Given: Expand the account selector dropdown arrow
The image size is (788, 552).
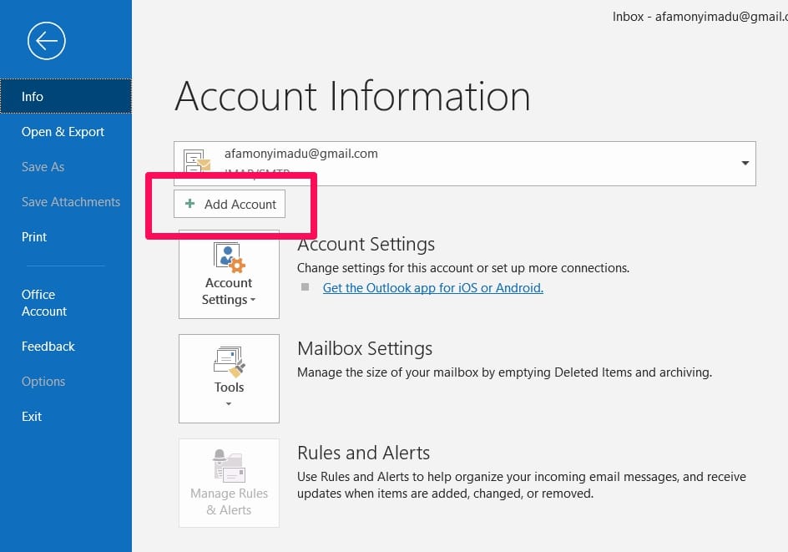Looking at the screenshot, I should point(744,163).
